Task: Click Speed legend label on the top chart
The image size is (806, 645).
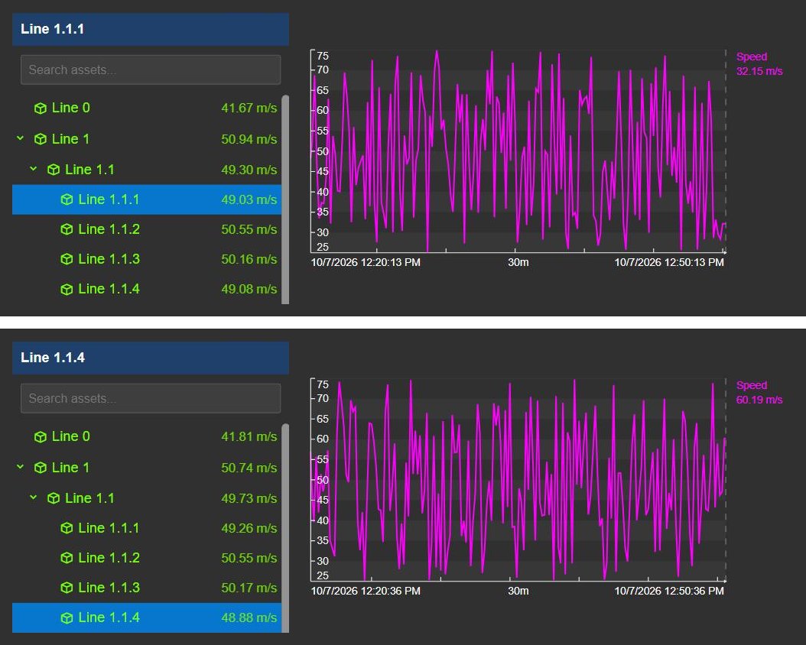Action: (x=752, y=57)
